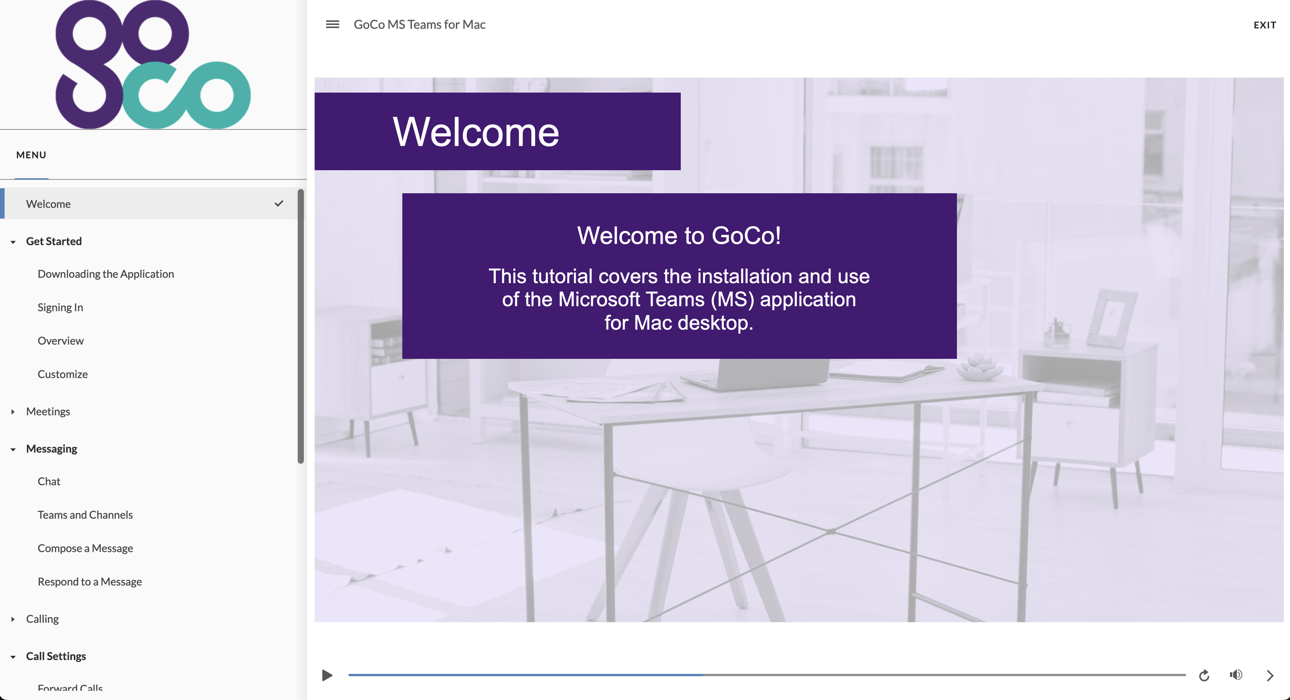The image size is (1290, 700).
Task: Click the playback seek bar
Action: pyautogui.click(x=767, y=675)
